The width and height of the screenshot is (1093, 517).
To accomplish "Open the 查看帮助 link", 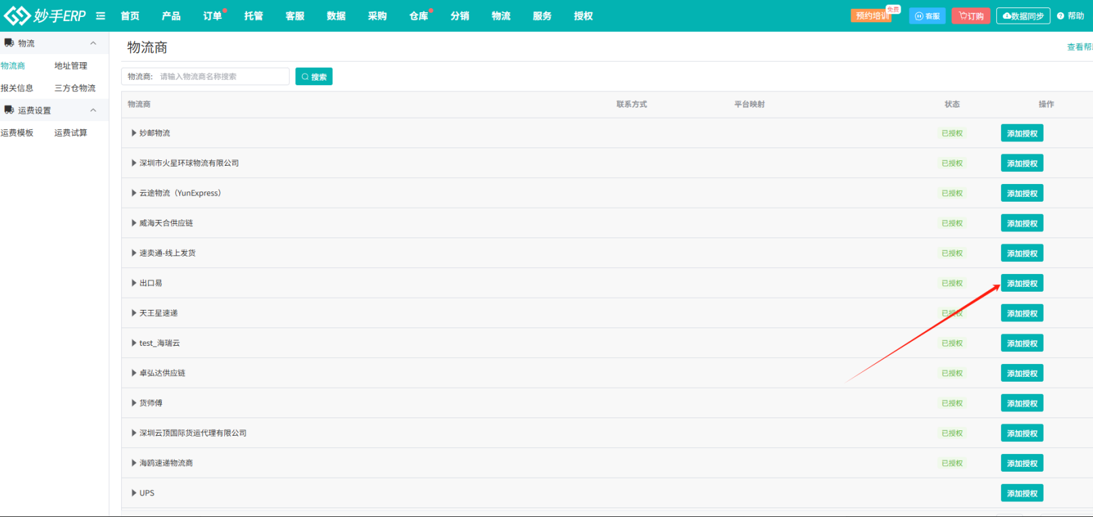I will click(x=1080, y=47).
